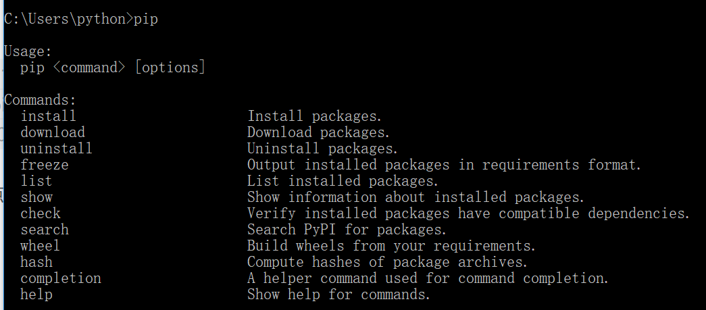Click the 'help' command name
Screen dimensions: 706x310
pyautogui.click(x=36, y=294)
